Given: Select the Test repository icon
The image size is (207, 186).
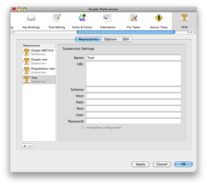Looking at the screenshot, I should (x=26, y=79).
